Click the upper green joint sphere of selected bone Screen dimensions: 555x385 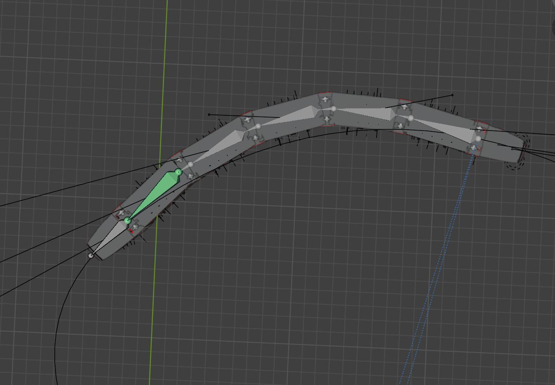tap(178, 172)
